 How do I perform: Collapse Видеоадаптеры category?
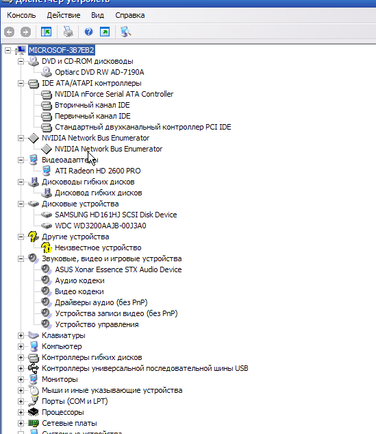click(21, 160)
